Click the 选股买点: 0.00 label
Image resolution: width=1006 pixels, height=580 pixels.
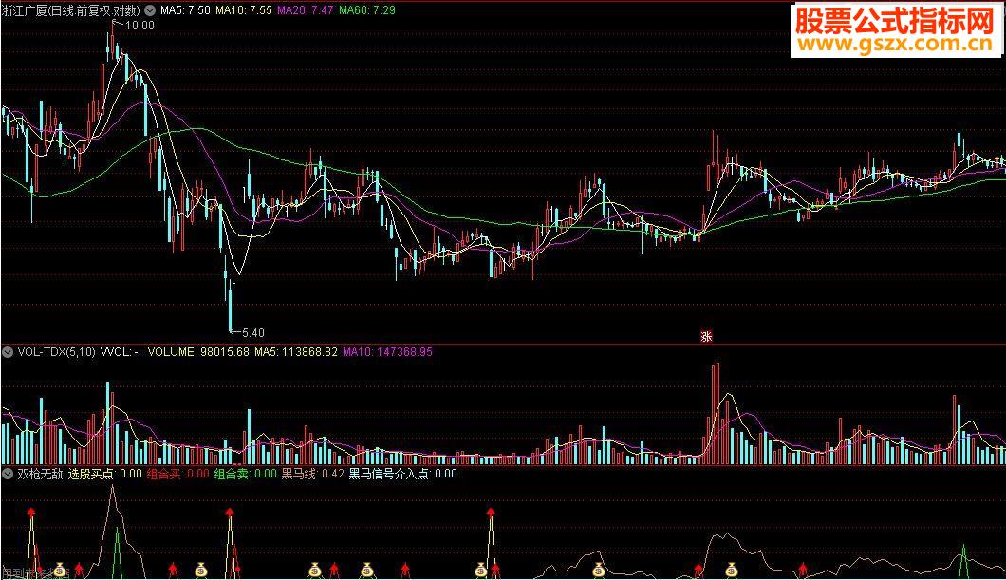[105, 474]
